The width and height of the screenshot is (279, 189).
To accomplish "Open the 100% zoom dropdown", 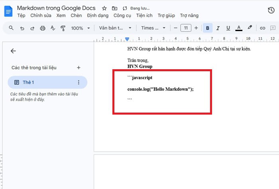I will coord(80,28).
